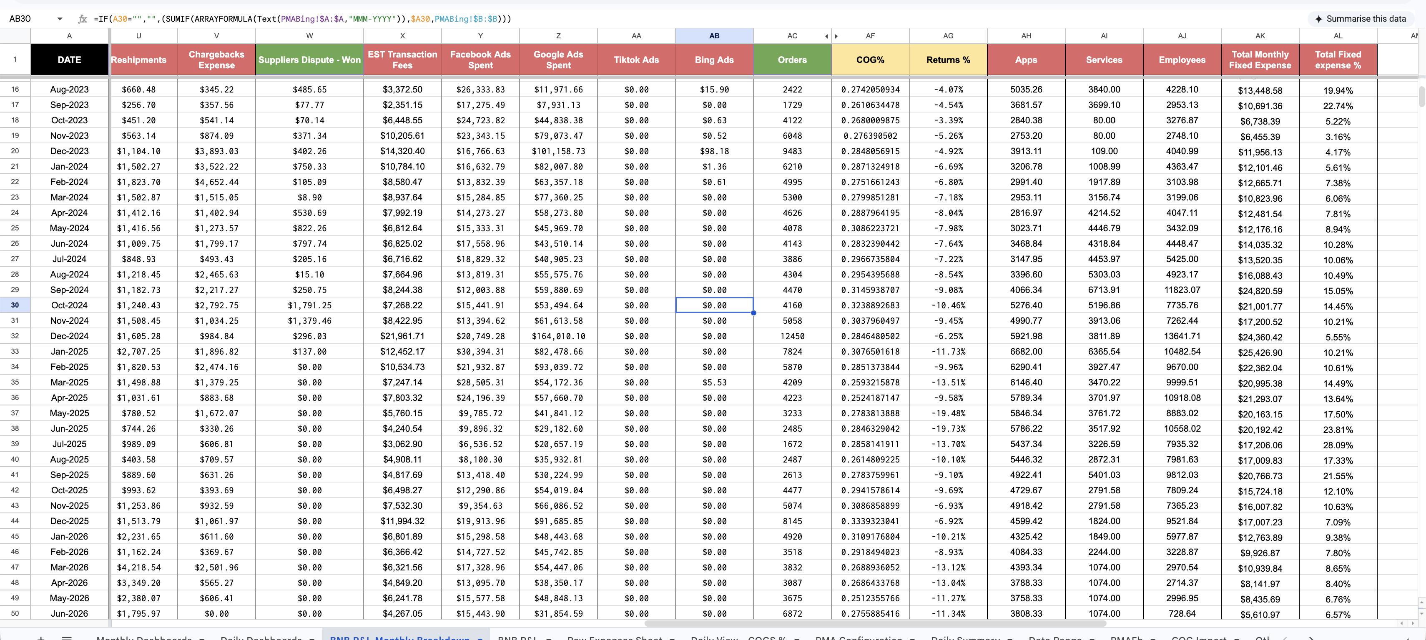Click Services value 6713.91
Image resolution: width=1426 pixels, height=640 pixels.
[1105, 290]
